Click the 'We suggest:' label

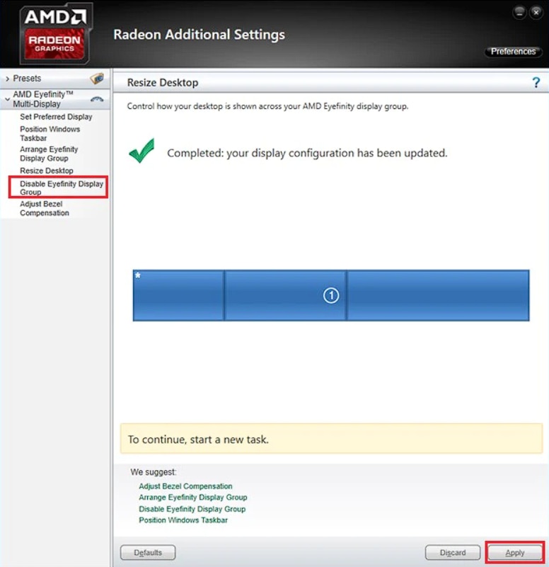click(x=154, y=472)
